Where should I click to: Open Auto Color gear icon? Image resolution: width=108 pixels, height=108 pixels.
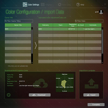click(x=60, y=5)
